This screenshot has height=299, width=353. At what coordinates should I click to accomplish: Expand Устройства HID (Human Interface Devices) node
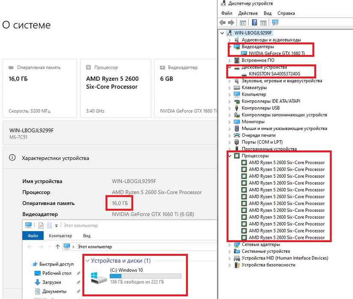(229, 258)
